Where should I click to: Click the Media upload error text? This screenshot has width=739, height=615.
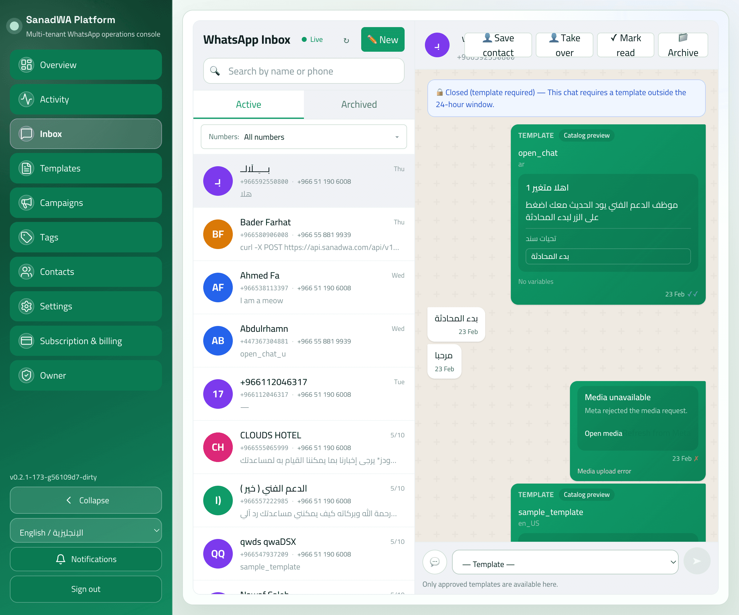point(604,471)
